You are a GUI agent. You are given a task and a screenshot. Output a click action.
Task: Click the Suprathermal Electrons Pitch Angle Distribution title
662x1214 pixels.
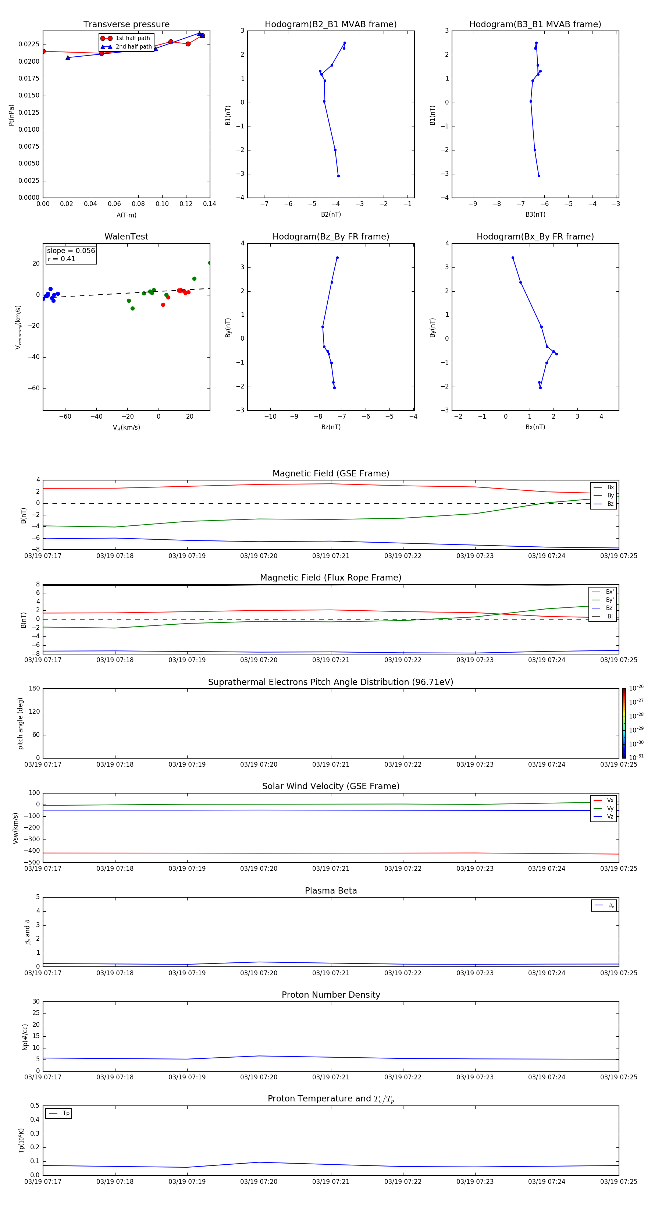click(x=331, y=682)
